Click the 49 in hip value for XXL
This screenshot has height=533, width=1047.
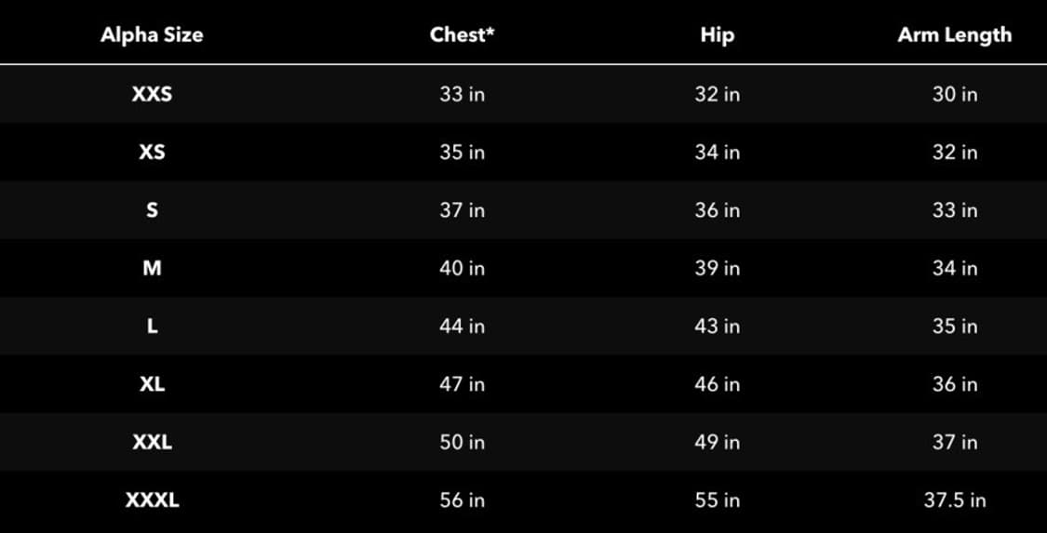tap(717, 442)
